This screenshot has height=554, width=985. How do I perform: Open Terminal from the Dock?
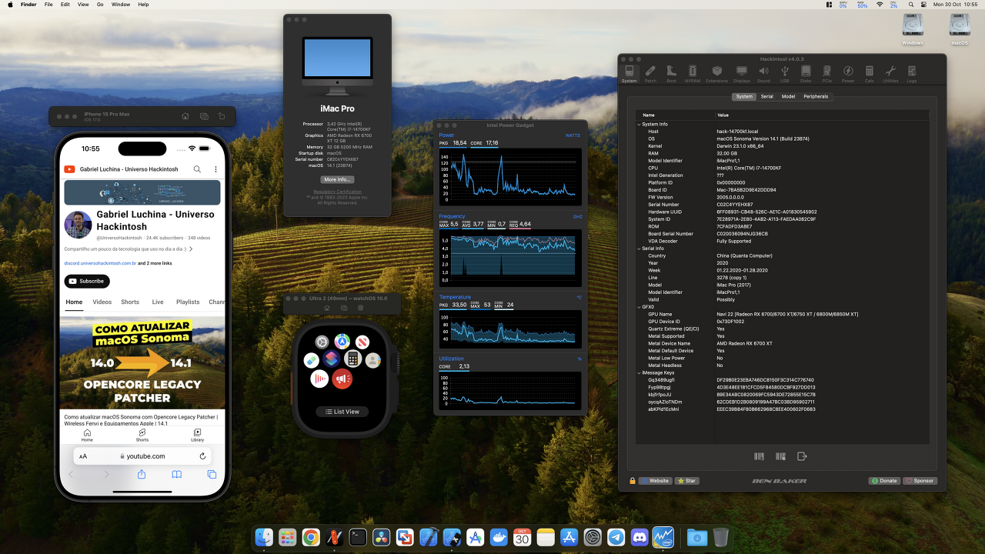pyautogui.click(x=358, y=537)
